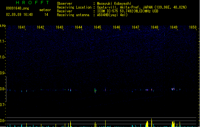Select the filename 09091640.png
Viewport: 200px width, 127px height.
[17, 8]
